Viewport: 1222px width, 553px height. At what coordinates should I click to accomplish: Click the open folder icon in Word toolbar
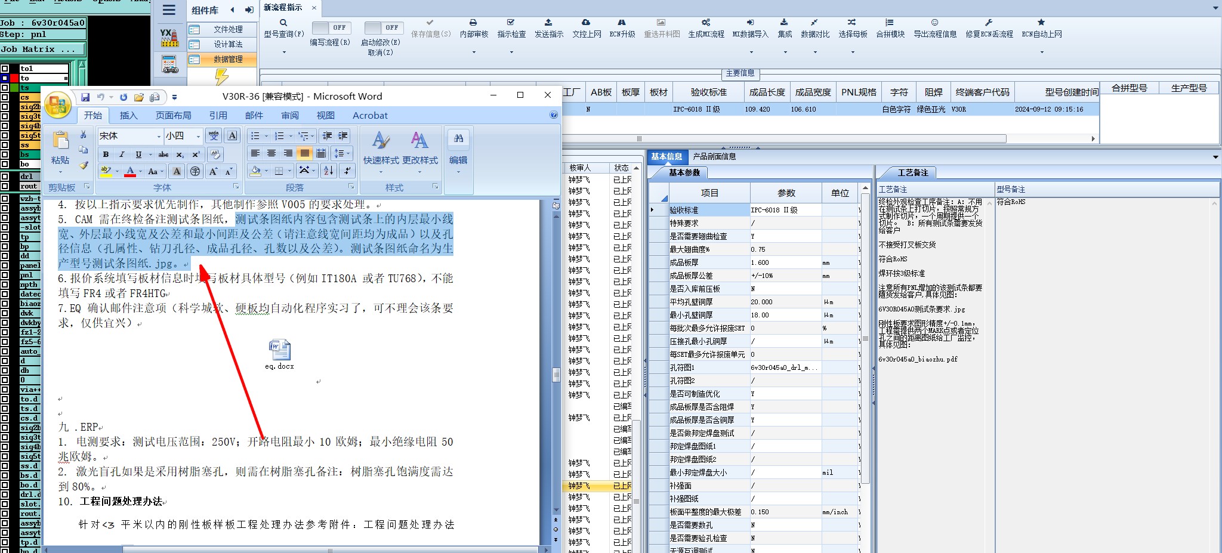pos(139,97)
